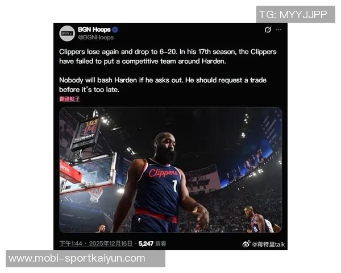Click the 2025年12月16日 date
The image size is (341, 273).
(110, 243)
